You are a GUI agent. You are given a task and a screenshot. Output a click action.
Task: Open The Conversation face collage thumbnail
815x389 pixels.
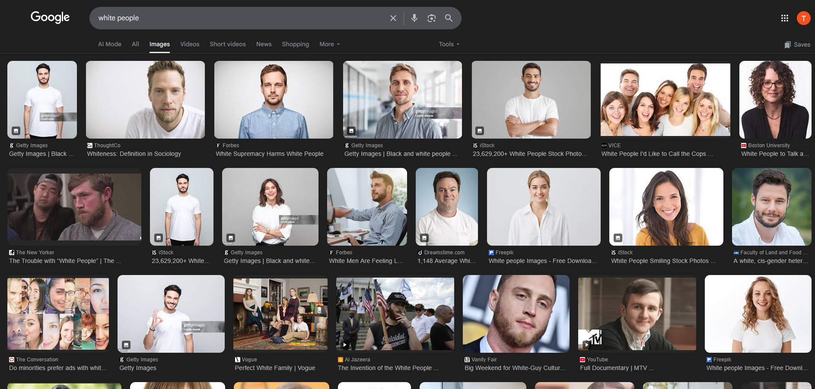click(58, 314)
